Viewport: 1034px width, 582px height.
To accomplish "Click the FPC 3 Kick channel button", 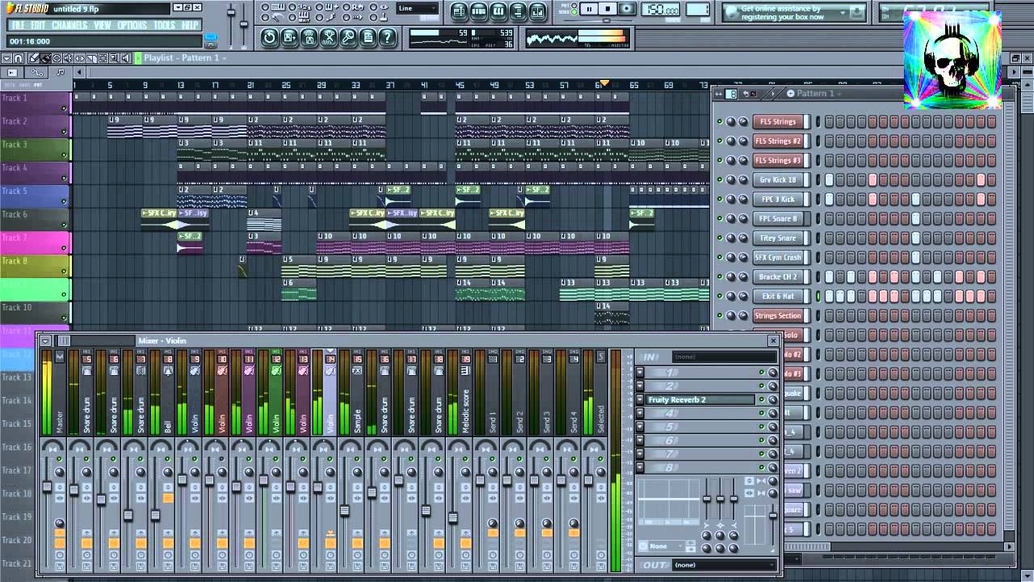I will click(778, 199).
